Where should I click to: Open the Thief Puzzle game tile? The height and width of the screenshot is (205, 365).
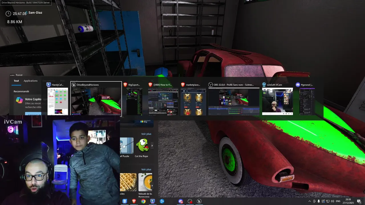click(127, 147)
